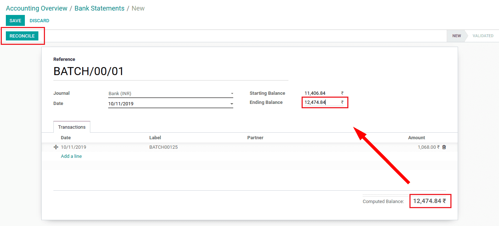Click the Reconcile button
The height and width of the screenshot is (226, 499).
pos(22,36)
